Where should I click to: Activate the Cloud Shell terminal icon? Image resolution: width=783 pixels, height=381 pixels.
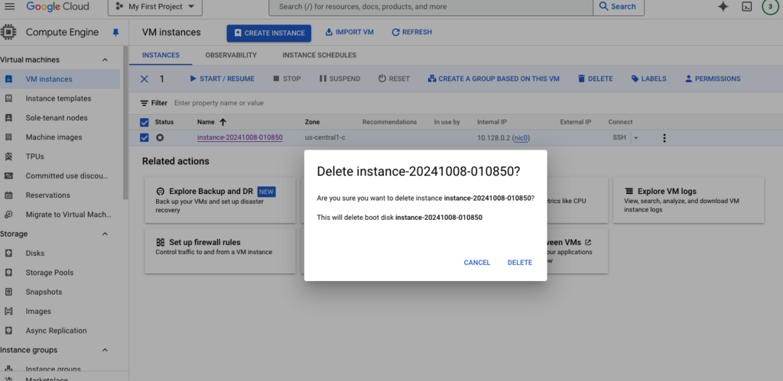tap(746, 6)
